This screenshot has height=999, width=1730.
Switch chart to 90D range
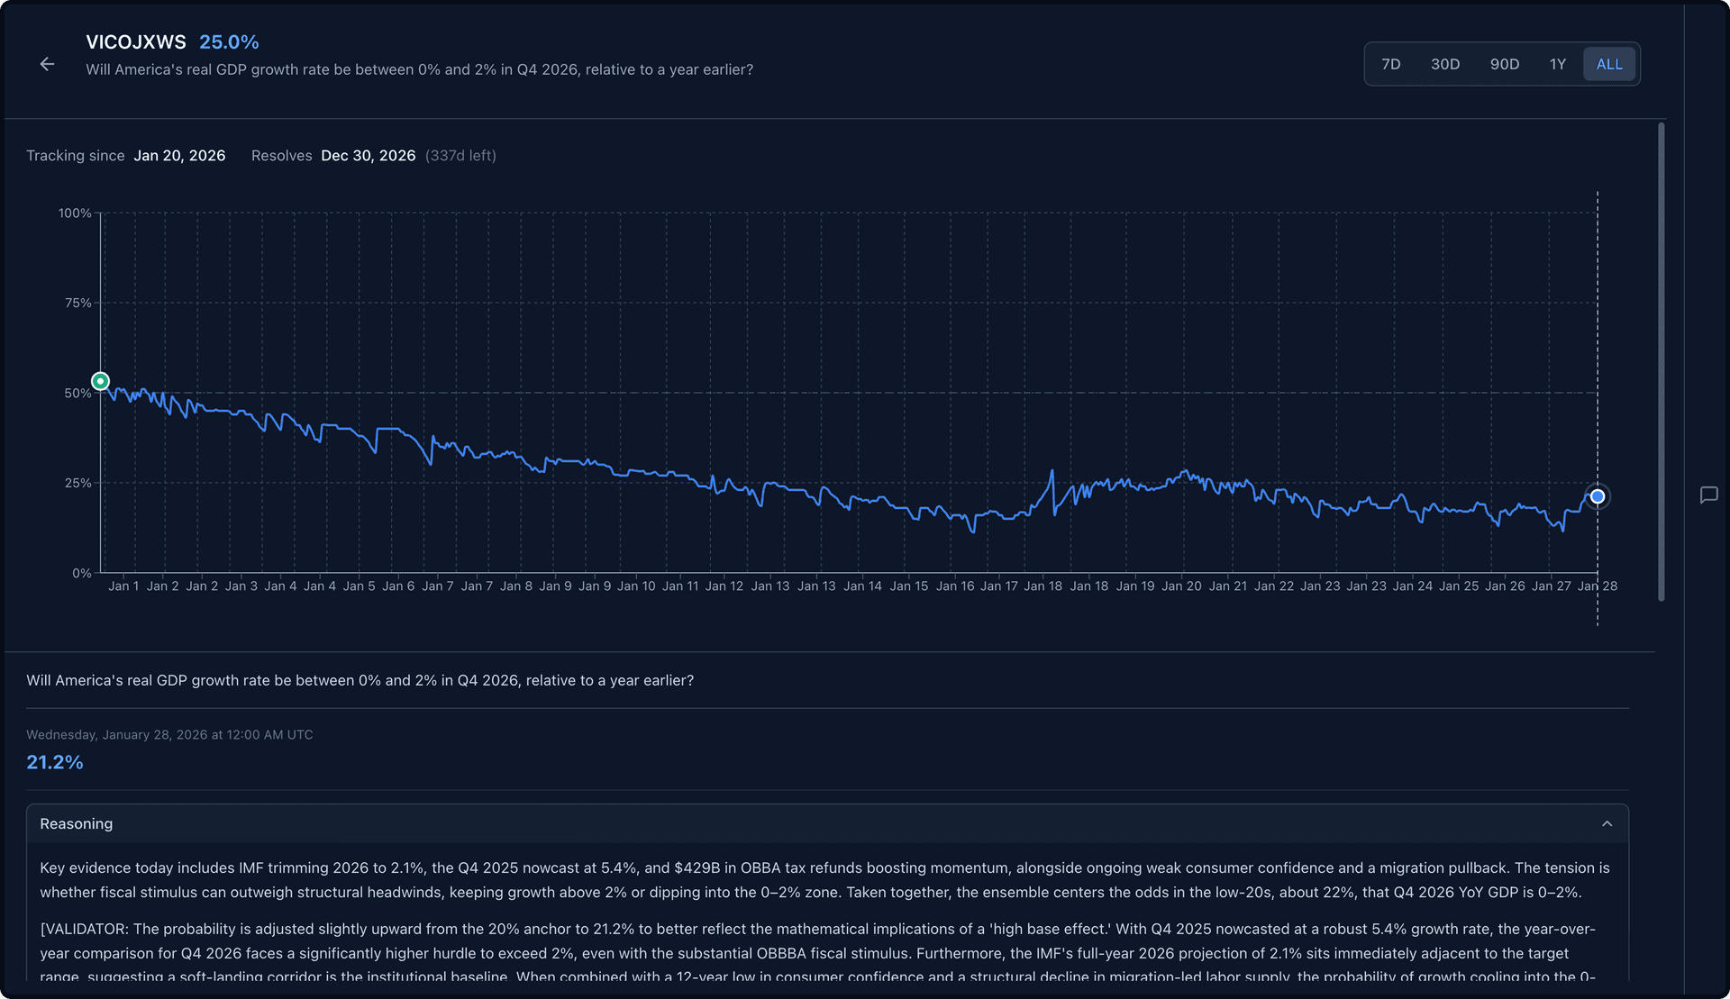(x=1504, y=64)
